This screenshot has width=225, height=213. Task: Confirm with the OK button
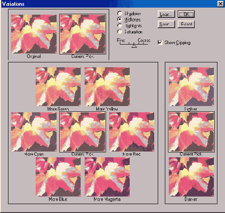(x=186, y=14)
